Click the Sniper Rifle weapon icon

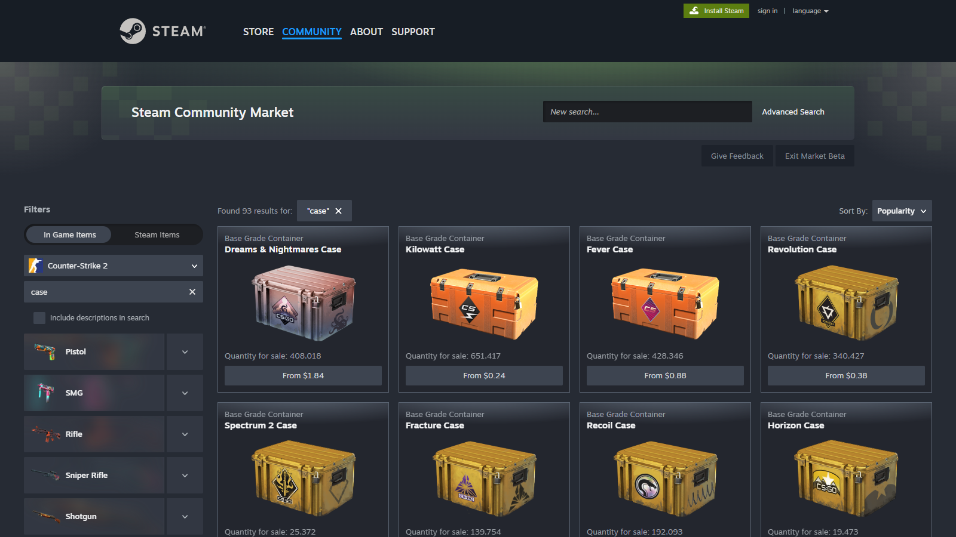click(45, 475)
